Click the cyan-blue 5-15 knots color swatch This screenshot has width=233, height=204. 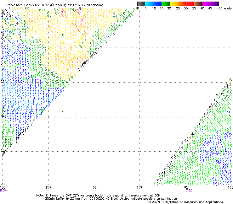(153, 4)
